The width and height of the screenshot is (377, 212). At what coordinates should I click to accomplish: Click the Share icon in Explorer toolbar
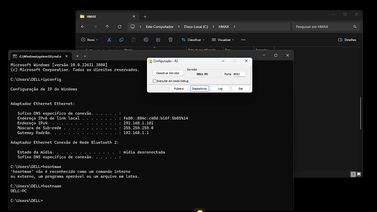[x=158, y=40]
